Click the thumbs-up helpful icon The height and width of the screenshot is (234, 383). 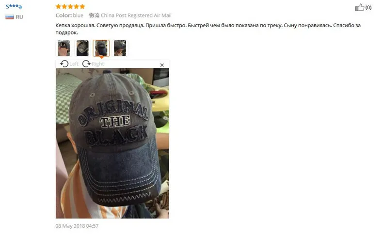point(359,7)
